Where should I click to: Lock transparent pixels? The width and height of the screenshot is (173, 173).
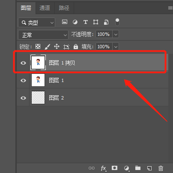[x=38, y=47]
